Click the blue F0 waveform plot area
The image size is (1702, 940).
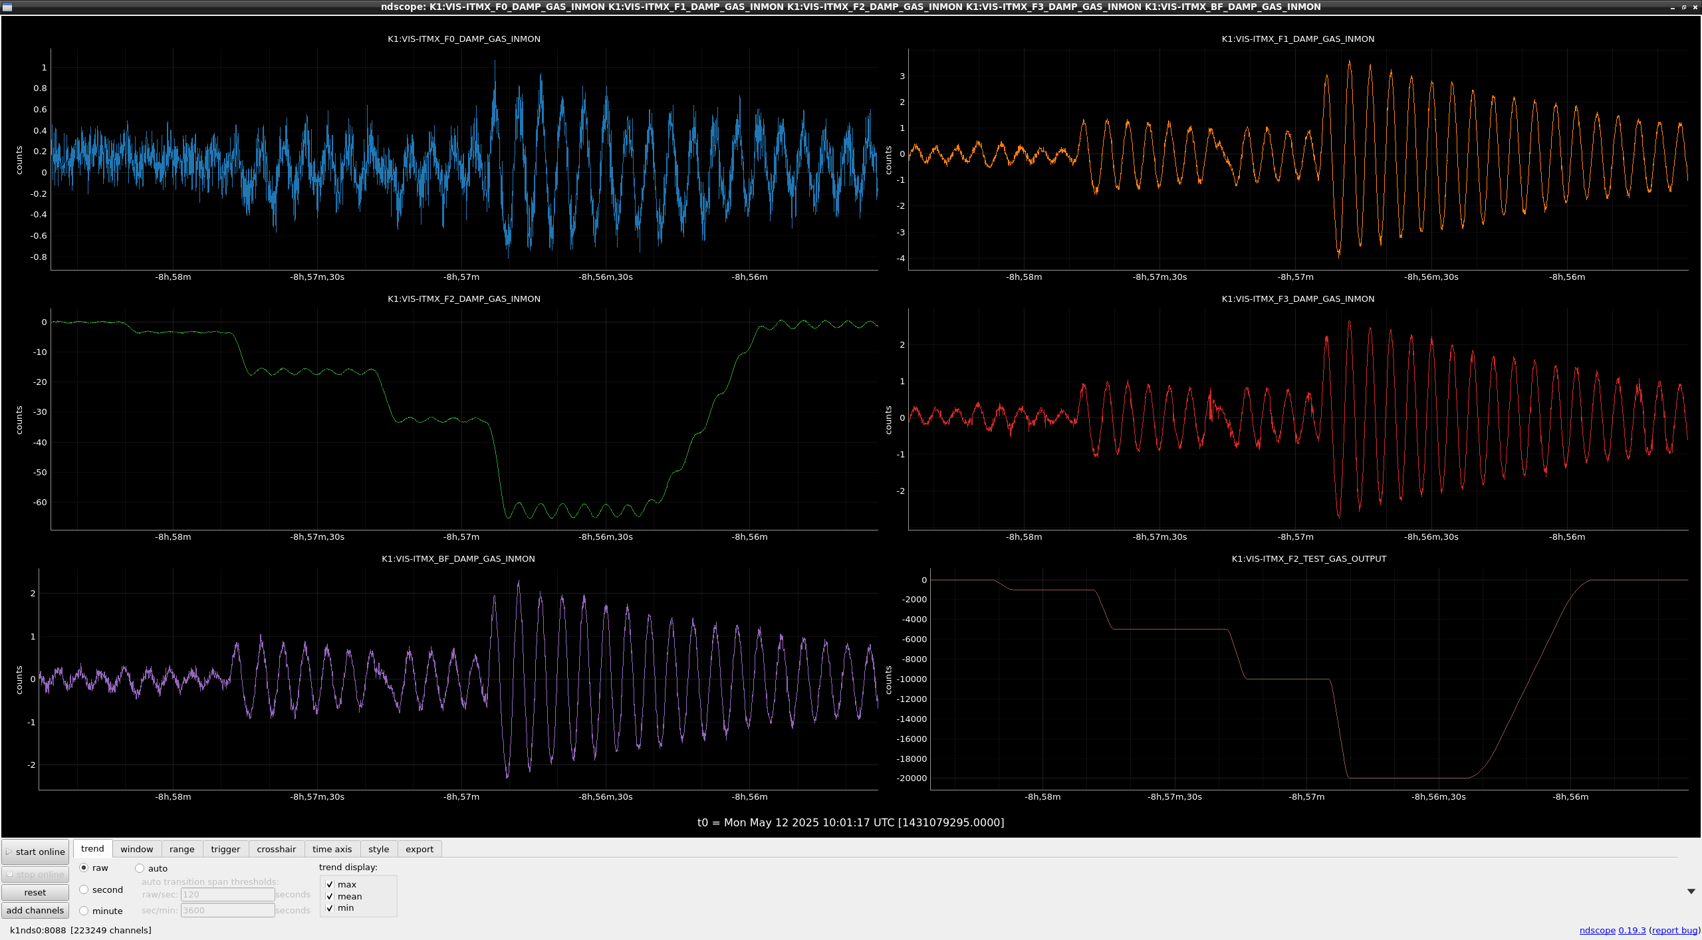tap(464, 158)
